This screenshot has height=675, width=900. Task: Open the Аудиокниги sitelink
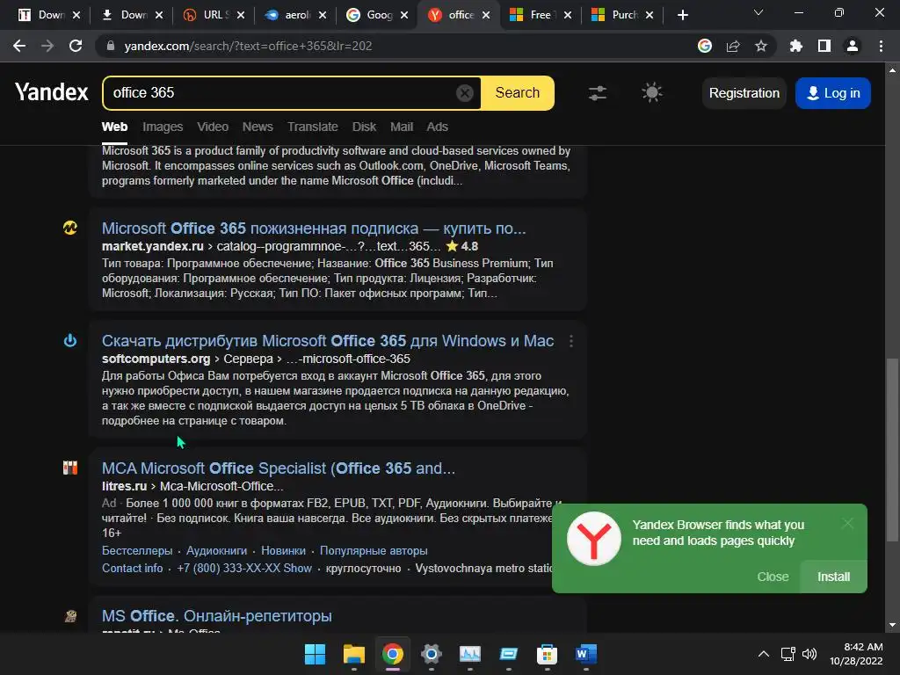(x=216, y=550)
